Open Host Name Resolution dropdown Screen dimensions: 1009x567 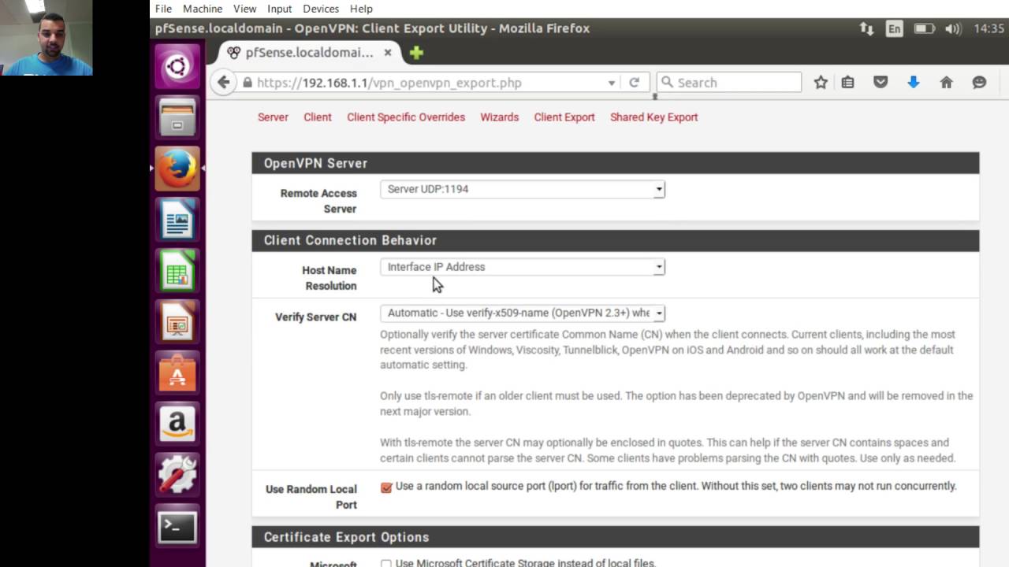point(523,267)
